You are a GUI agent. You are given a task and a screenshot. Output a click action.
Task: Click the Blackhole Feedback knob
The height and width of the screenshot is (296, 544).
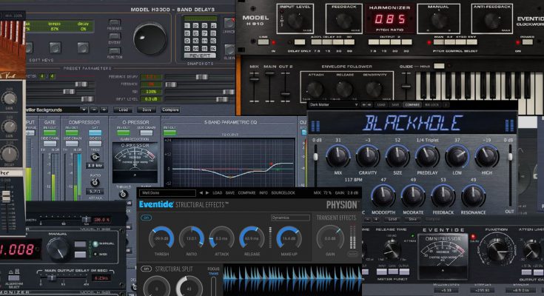pyautogui.click(x=443, y=195)
